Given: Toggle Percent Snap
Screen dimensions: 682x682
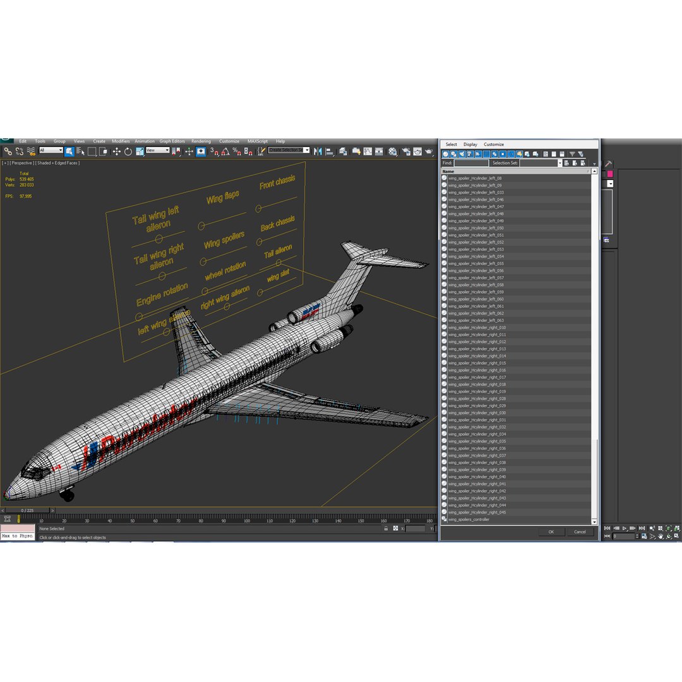Looking at the screenshot, I should 237,151.
